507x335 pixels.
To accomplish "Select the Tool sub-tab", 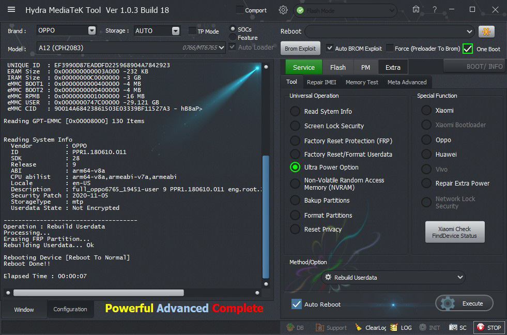I will [291, 82].
